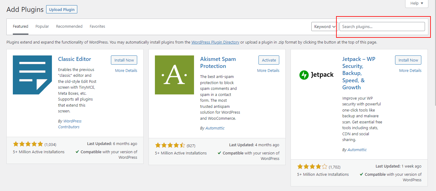Click the Akismet green A plugin icon
Image resolution: width=436 pixels, height=191 pixels.
coord(174,75)
